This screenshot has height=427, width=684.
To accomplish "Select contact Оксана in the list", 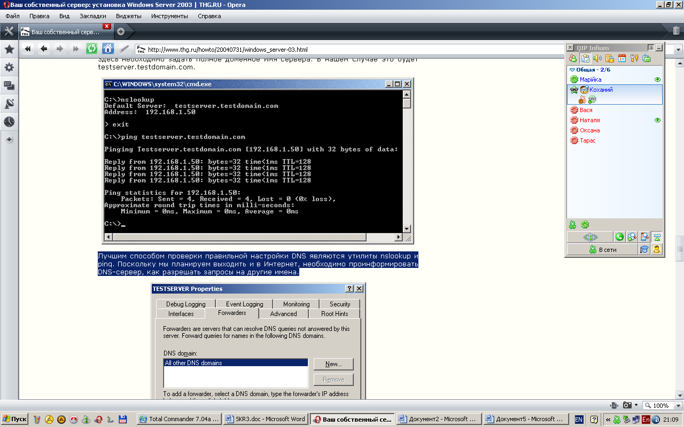I will pyautogui.click(x=589, y=130).
